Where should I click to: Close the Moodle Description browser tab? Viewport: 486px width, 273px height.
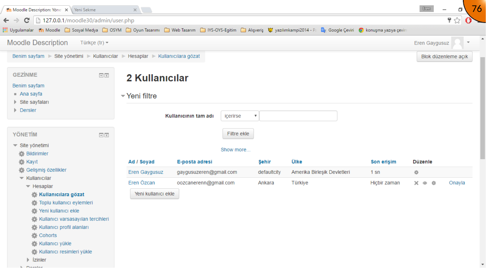coord(66,10)
